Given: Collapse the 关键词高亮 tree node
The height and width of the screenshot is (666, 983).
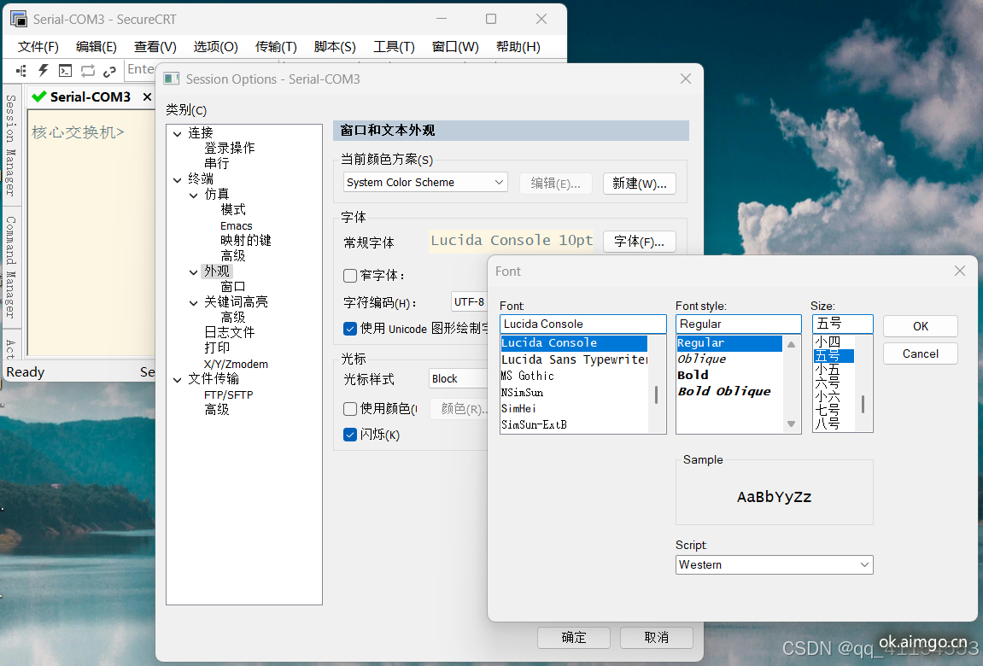Looking at the screenshot, I should (x=194, y=302).
